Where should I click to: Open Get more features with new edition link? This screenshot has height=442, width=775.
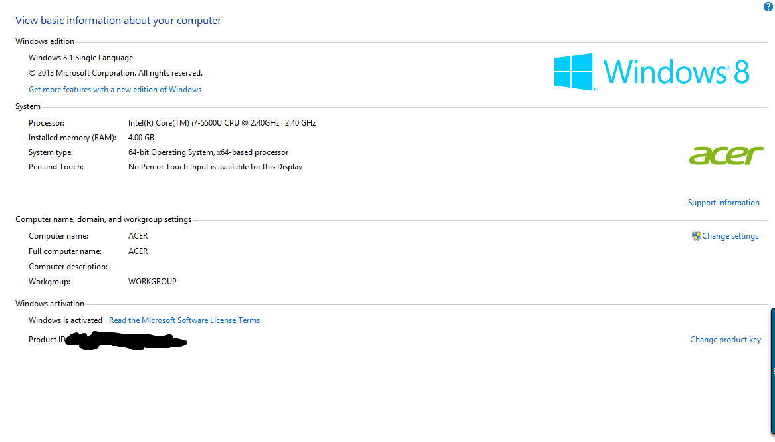[115, 90]
